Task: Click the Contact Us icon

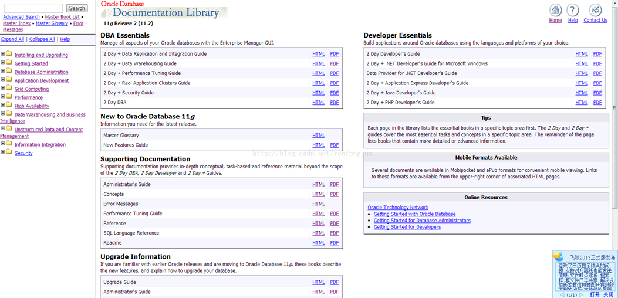Action: [x=595, y=10]
